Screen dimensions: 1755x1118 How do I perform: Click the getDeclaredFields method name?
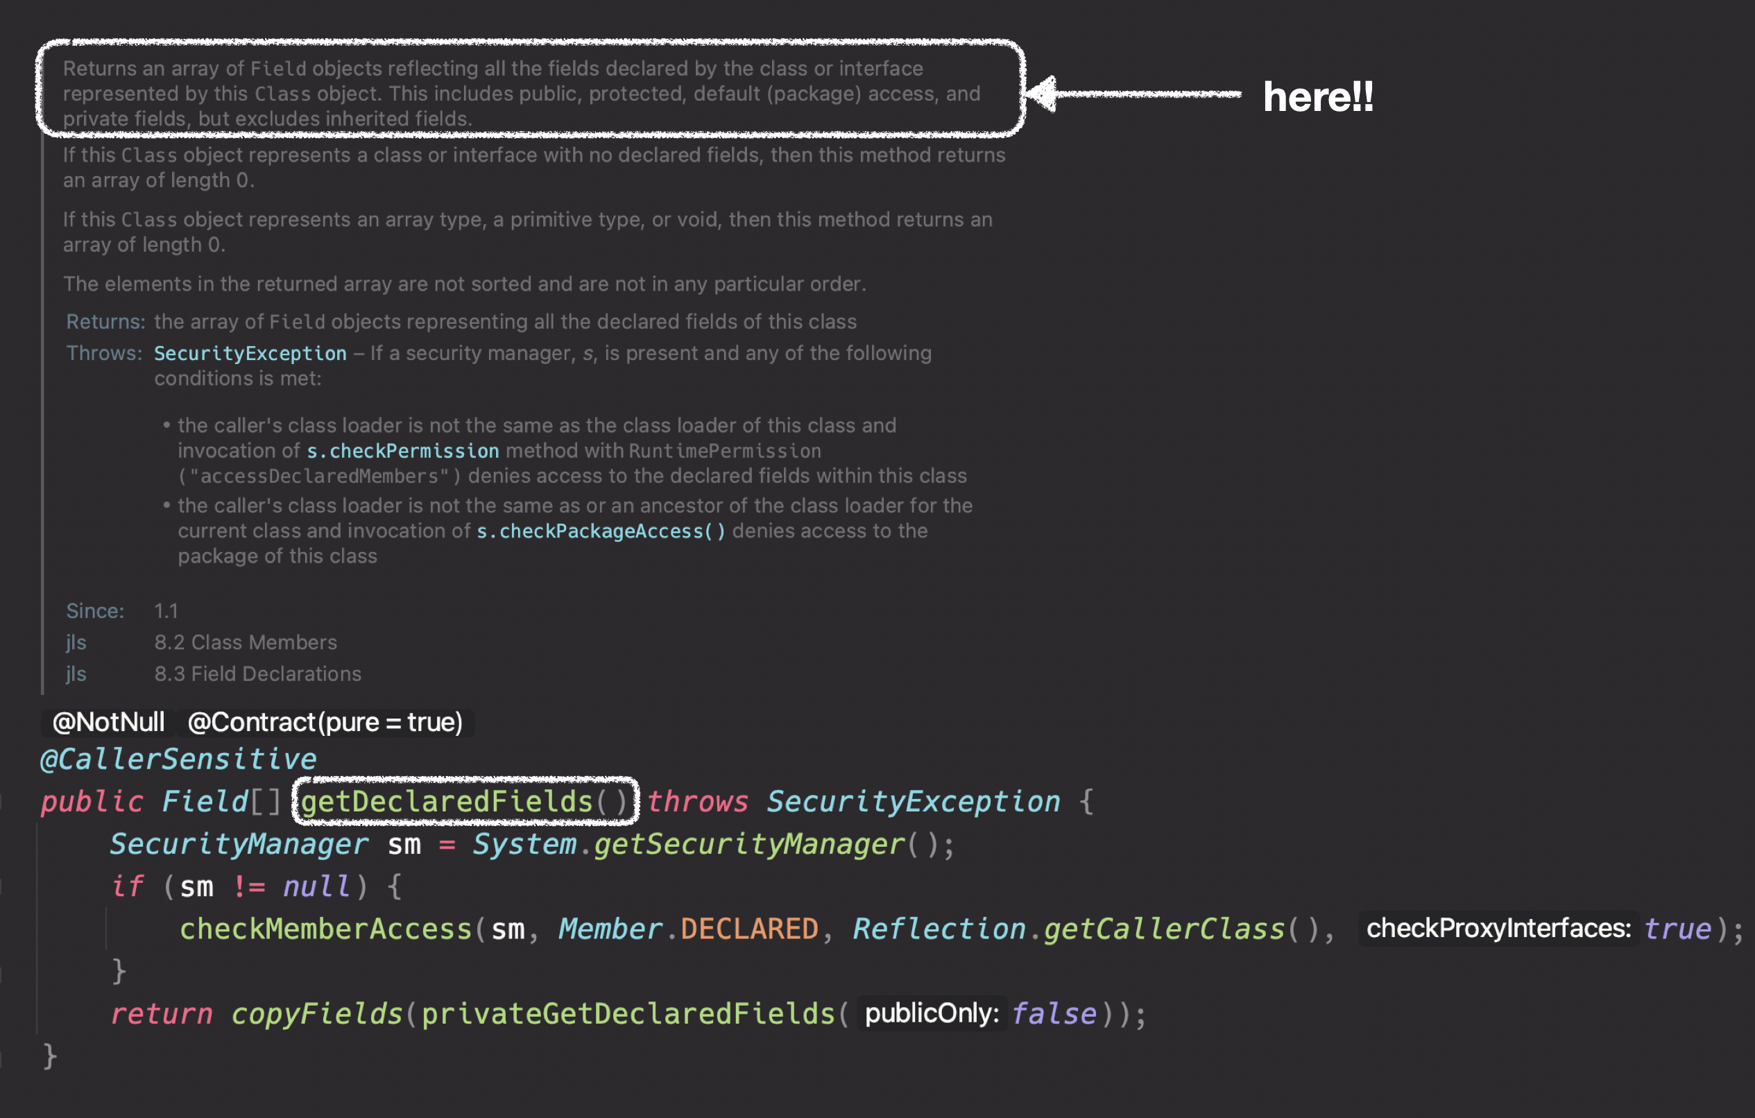coord(446,802)
